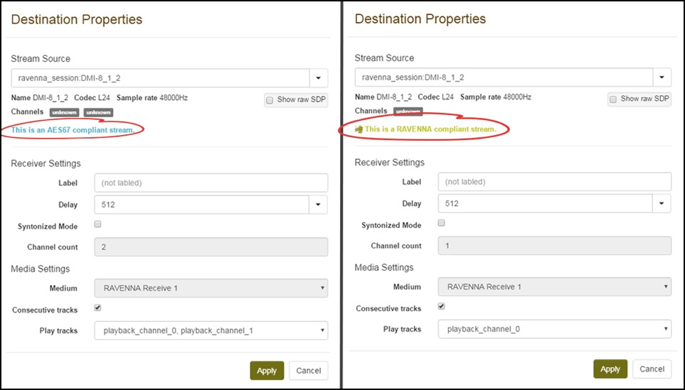Viewport: 685px width, 390px height.
Task: Click Channel count field showing 2
Action: pyautogui.click(x=211, y=247)
